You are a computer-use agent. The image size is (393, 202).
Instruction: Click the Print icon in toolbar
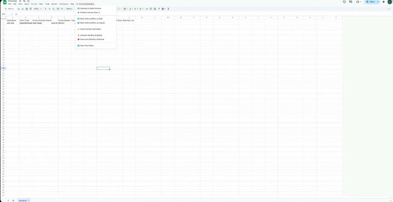(26, 9)
